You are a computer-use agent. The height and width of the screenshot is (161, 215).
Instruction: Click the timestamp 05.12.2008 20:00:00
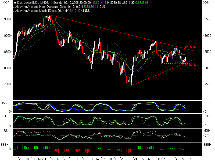pyautogui.click(x=77, y=3)
